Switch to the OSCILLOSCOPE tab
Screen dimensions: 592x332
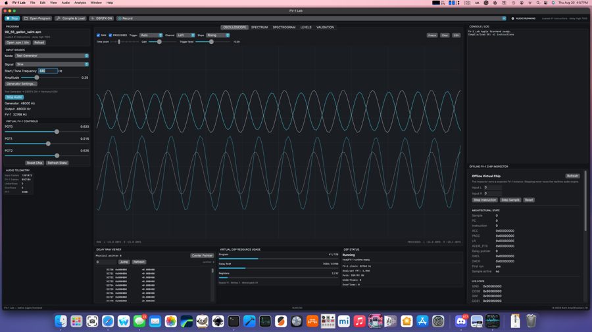coord(234,27)
